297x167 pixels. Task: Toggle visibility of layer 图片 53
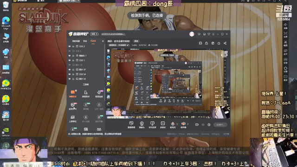[x=70, y=79]
